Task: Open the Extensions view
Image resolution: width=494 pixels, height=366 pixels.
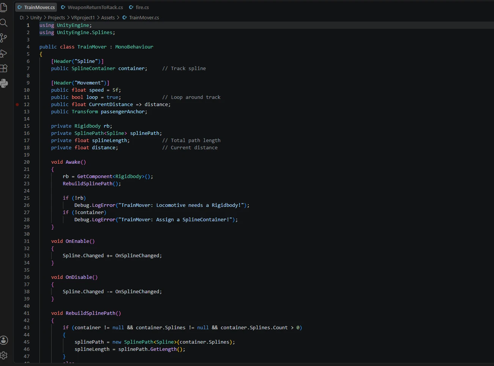Action: 4,68
